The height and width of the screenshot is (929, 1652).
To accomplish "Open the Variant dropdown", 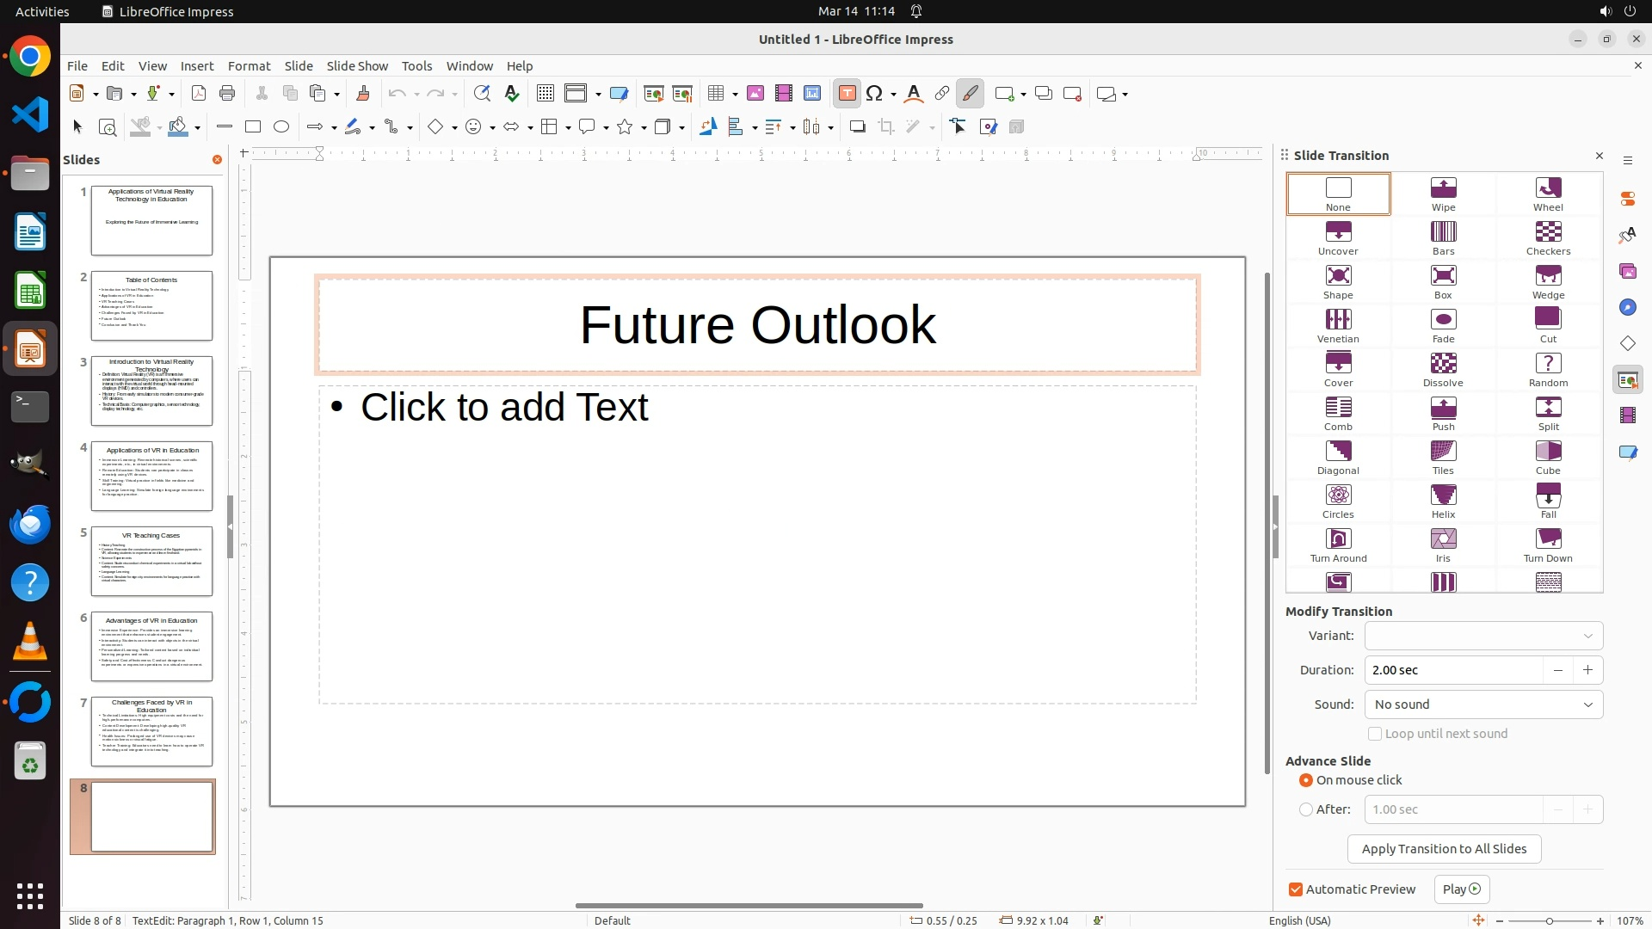I will click(x=1483, y=636).
